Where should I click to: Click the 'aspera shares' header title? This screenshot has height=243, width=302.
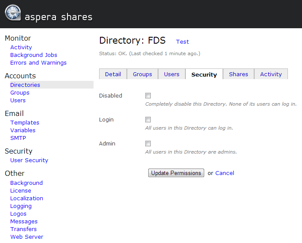(x=59, y=17)
